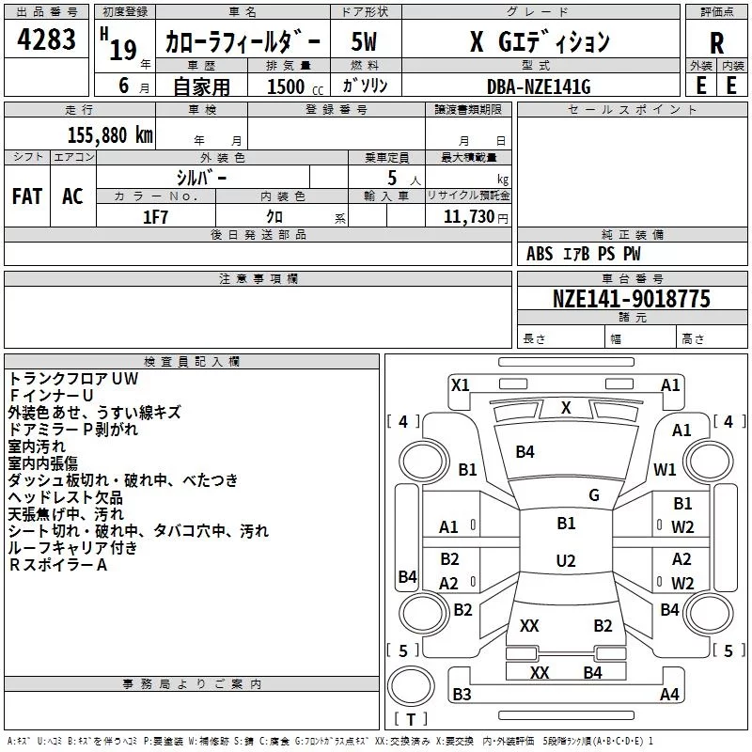
Task: Select the color number 1F7
Action: coord(155,217)
